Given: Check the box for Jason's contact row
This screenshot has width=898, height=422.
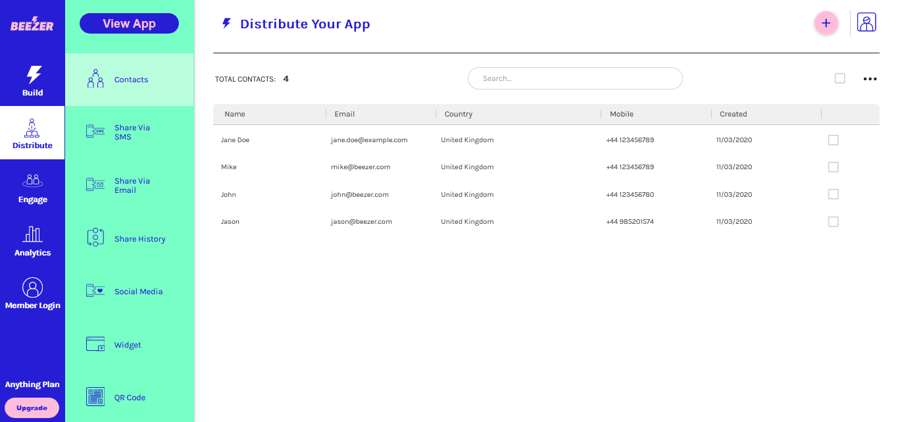Looking at the screenshot, I should 833,222.
